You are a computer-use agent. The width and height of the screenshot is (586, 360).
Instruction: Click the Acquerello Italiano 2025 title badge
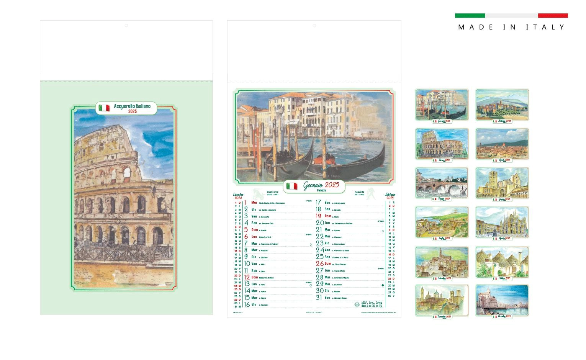point(126,108)
